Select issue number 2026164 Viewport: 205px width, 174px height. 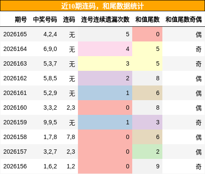[15, 49]
